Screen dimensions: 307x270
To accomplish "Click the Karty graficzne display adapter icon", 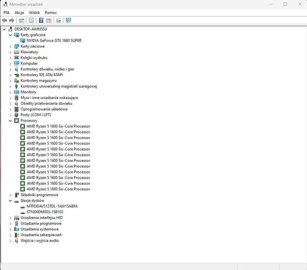I will (x=16, y=35).
